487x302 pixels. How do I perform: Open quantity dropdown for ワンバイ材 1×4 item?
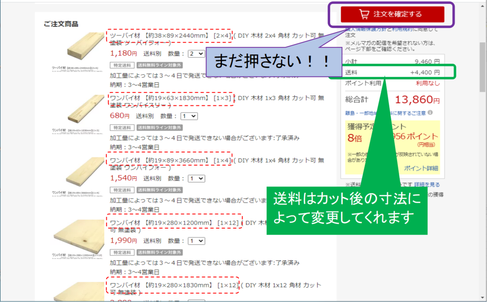click(196, 178)
